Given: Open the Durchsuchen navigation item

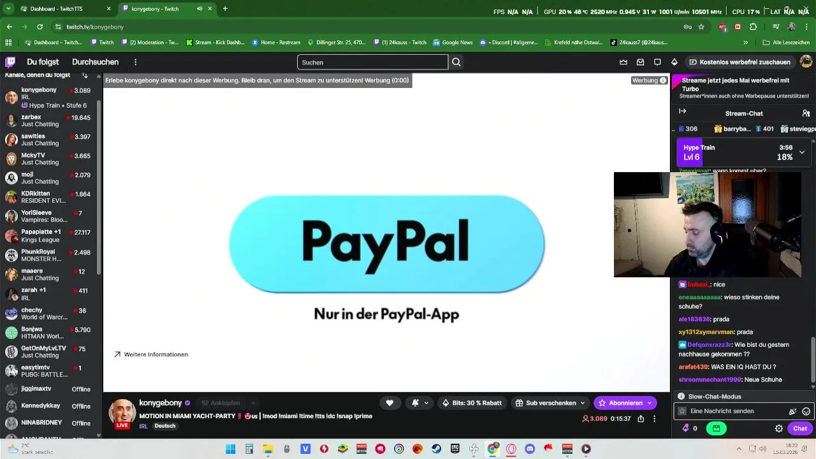Looking at the screenshot, I should (x=95, y=62).
